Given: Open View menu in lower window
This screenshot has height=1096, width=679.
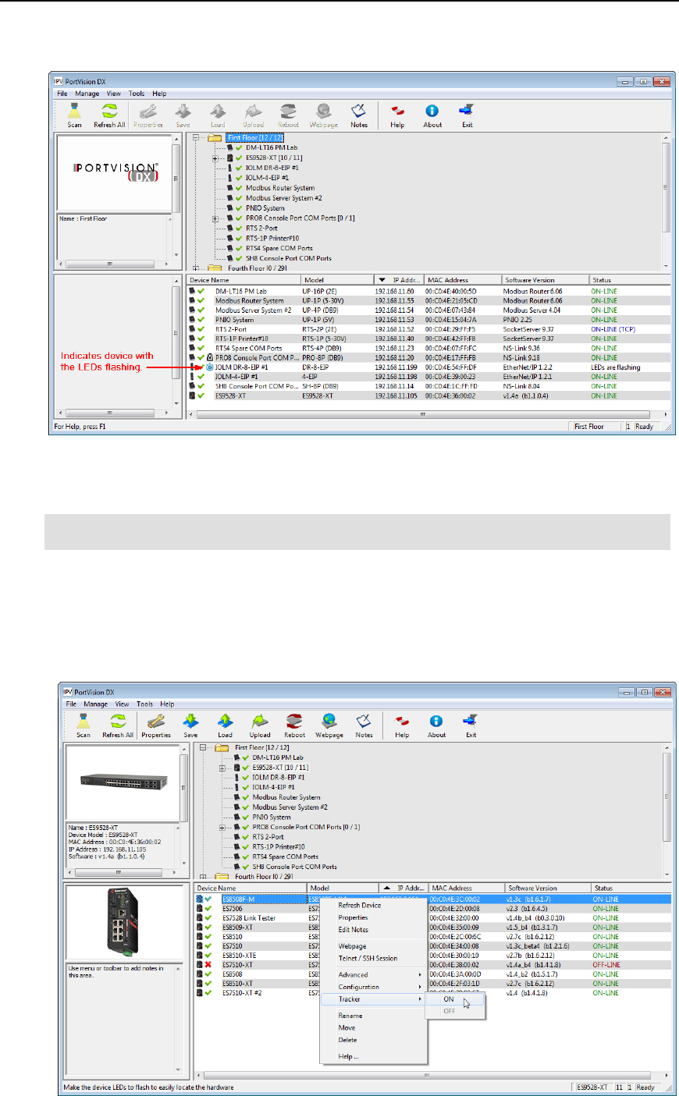Looking at the screenshot, I should (x=123, y=704).
